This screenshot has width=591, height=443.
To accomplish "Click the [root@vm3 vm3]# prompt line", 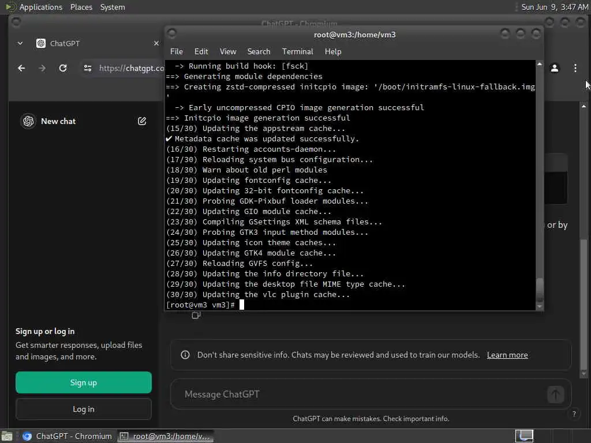I will coord(205,305).
